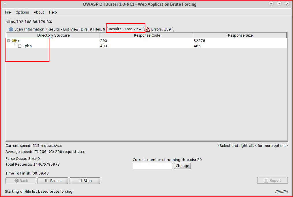293x197 pixels.
Task: Click the 200 response code cell
Action: pos(104,41)
